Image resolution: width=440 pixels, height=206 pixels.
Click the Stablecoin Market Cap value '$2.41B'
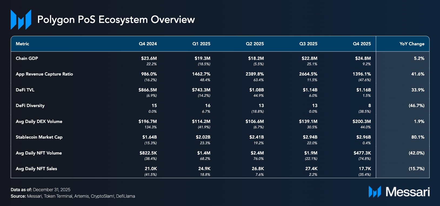pos(256,137)
